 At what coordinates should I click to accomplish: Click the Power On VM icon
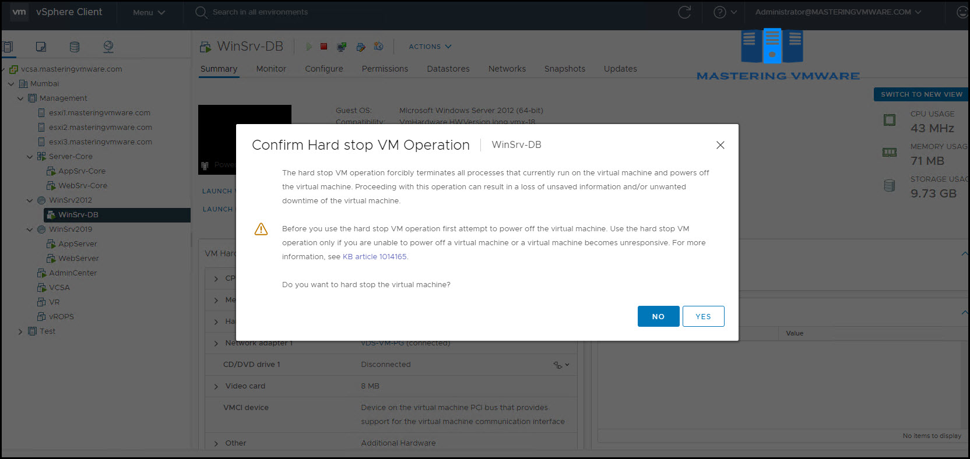309,47
